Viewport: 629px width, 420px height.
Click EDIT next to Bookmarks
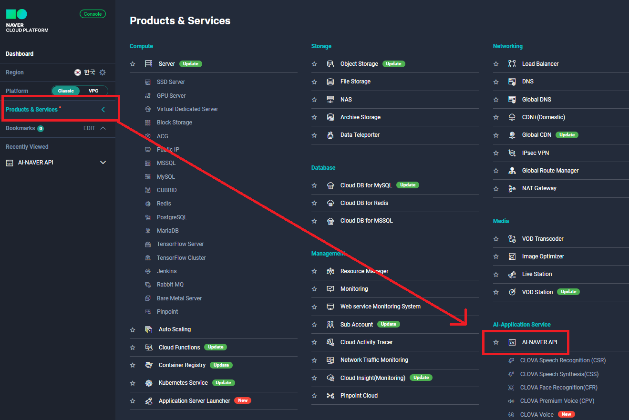point(89,128)
